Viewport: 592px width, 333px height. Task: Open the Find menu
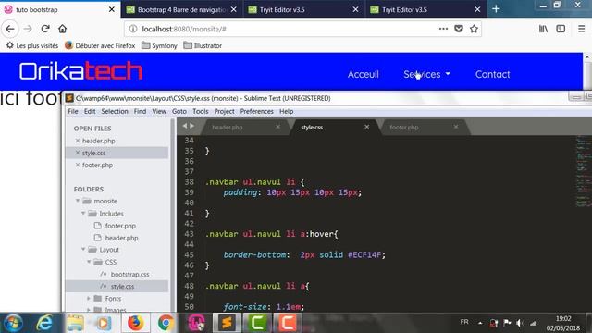click(x=140, y=111)
